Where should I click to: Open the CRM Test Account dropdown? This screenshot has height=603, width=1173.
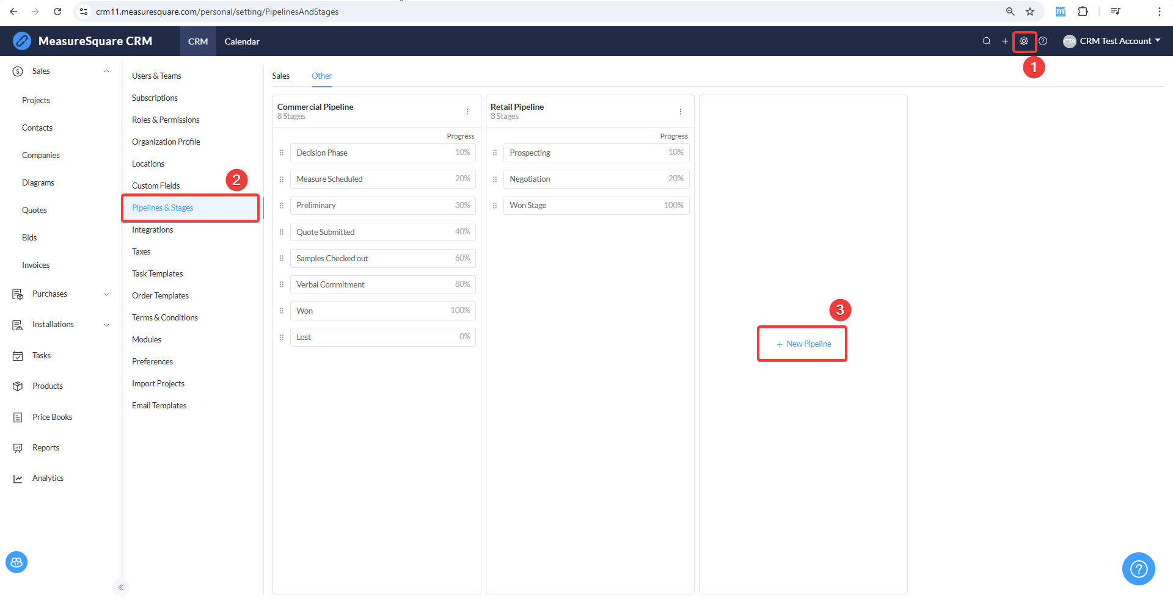(x=1112, y=41)
